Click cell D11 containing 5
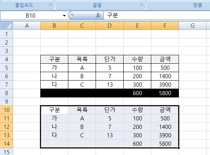Viewport: 210px width, 155px height. coord(110,118)
